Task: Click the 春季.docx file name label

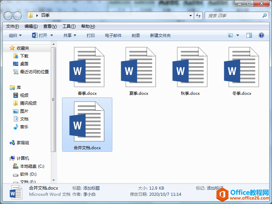Action: click(87, 93)
